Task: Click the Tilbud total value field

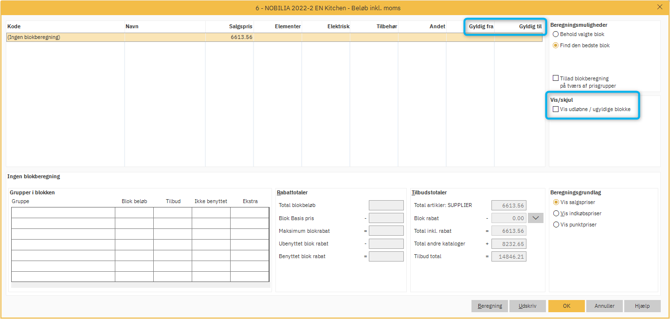Action: point(509,256)
